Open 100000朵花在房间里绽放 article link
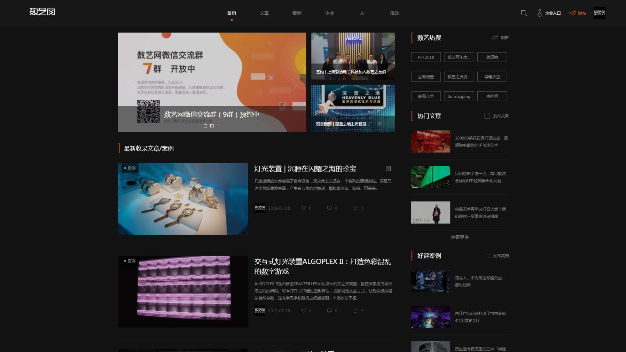 click(481, 141)
